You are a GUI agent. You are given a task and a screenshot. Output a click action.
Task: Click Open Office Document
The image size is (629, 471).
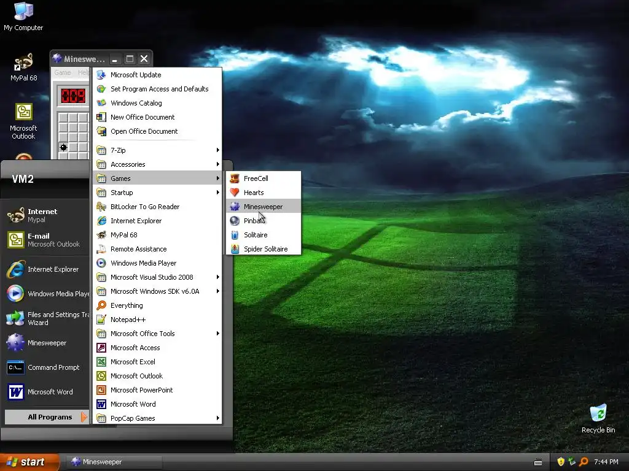[157, 131]
